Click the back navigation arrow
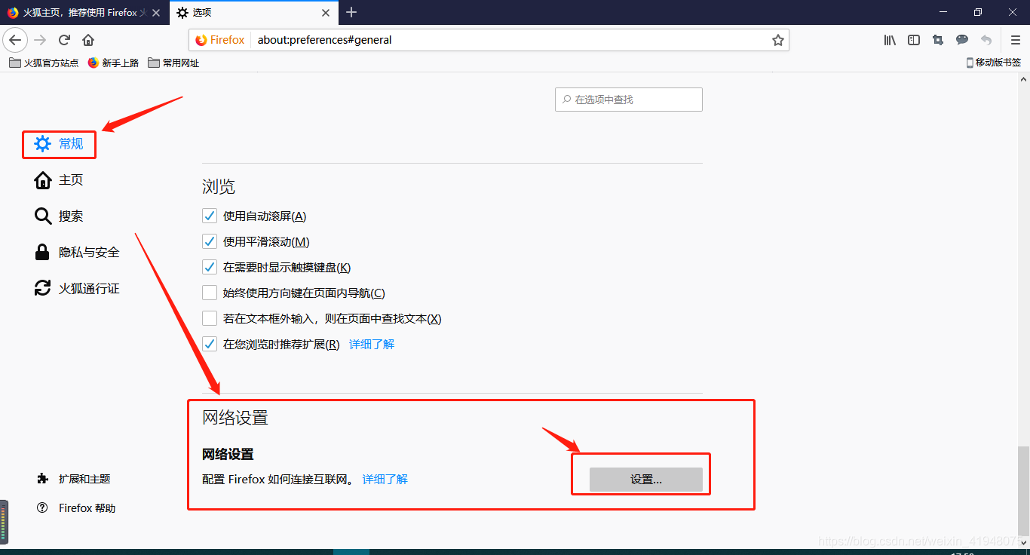 [15, 39]
